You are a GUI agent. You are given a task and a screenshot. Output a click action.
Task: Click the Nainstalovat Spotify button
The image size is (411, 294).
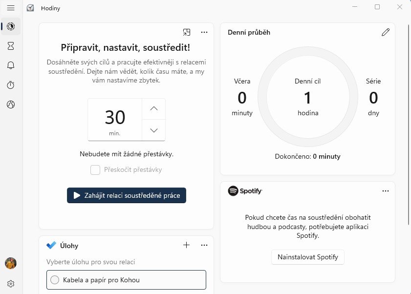[x=308, y=257]
